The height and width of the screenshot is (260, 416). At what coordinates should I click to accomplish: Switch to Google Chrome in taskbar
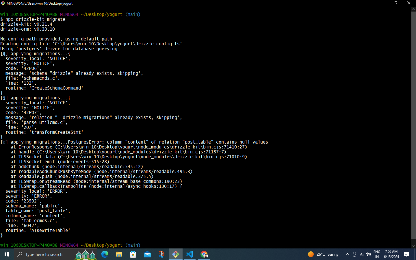pyautogui.click(x=204, y=254)
